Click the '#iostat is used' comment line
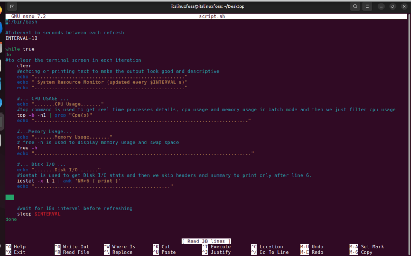411x256 pixels. (164, 175)
